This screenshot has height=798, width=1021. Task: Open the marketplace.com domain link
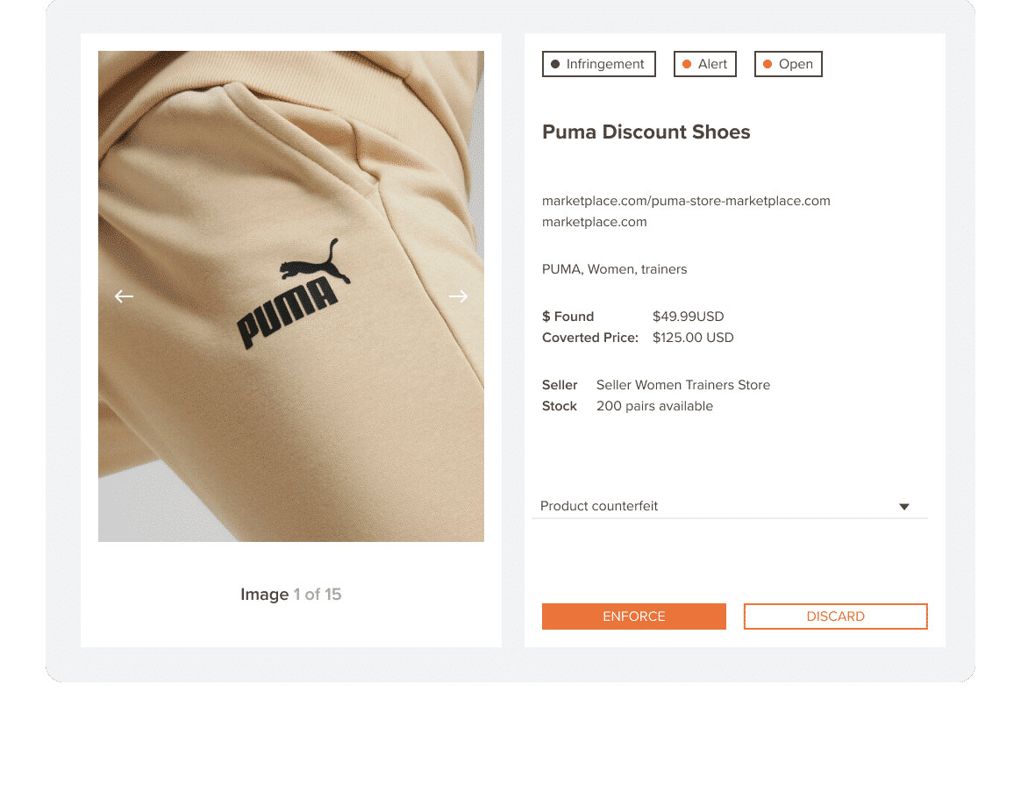594,222
